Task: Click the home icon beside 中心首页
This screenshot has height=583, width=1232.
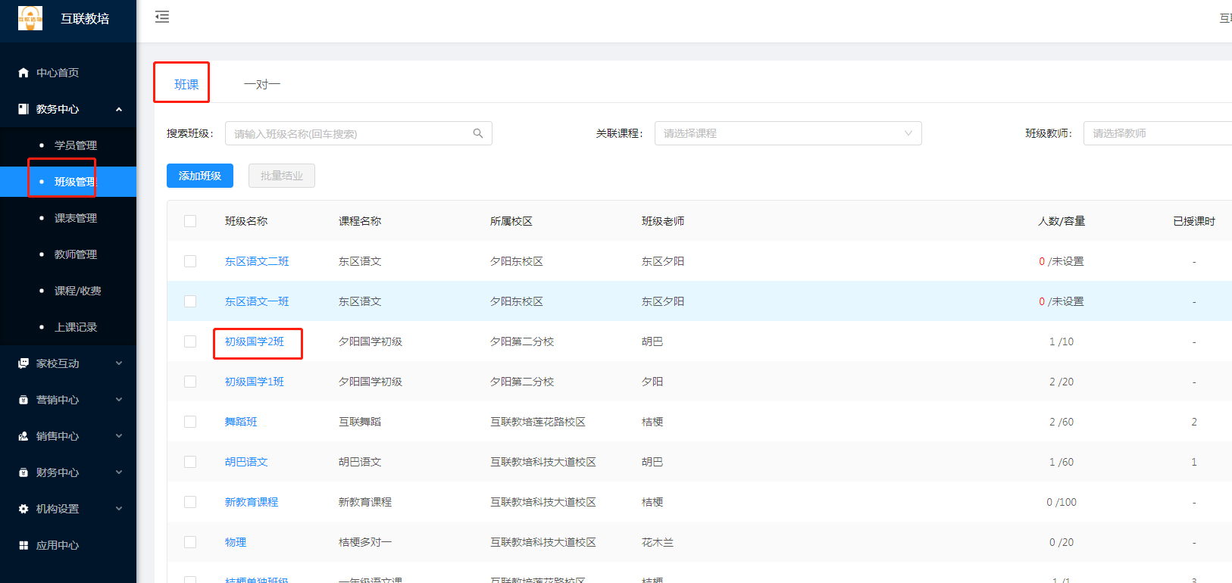Action: [x=23, y=73]
